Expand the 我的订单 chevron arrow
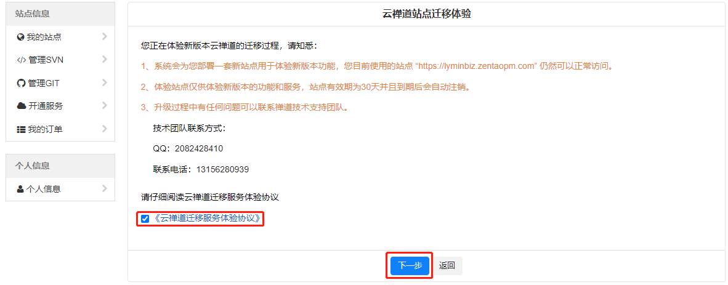Image resolution: width=728 pixels, height=285 pixels. (x=105, y=129)
